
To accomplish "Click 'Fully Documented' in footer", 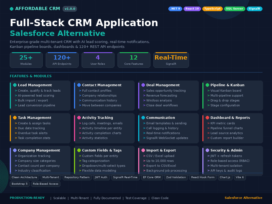I will click(x=107, y=198).
